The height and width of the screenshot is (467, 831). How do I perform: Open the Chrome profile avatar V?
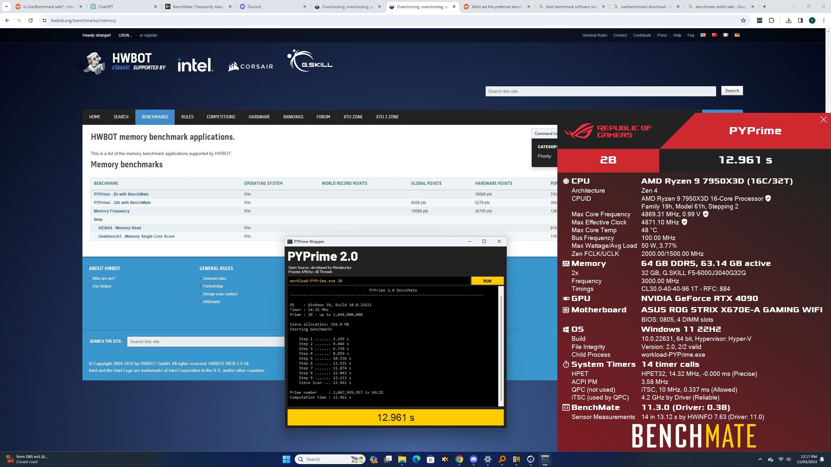[812, 20]
